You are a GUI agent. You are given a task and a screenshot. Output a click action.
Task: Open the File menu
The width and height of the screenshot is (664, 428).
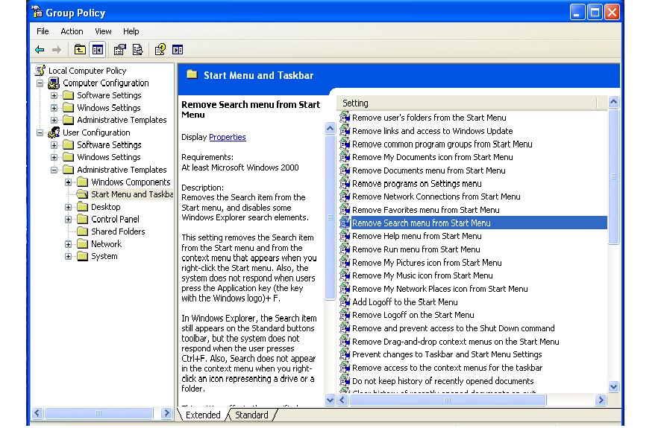tap(43, 31)
